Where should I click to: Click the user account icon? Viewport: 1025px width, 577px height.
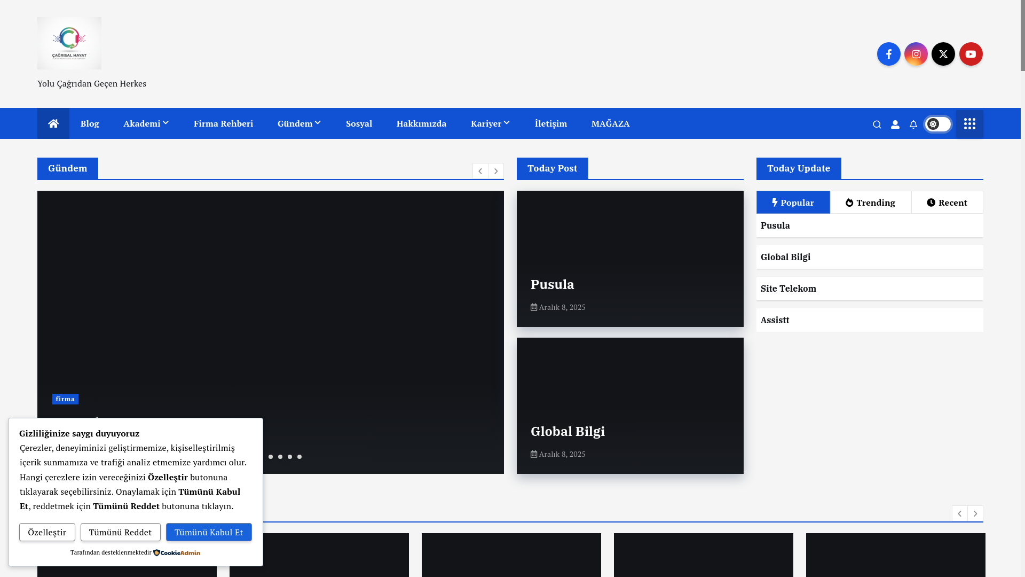895,124
